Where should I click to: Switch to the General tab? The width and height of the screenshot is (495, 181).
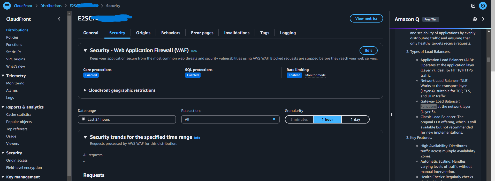(x=91, y=33)
